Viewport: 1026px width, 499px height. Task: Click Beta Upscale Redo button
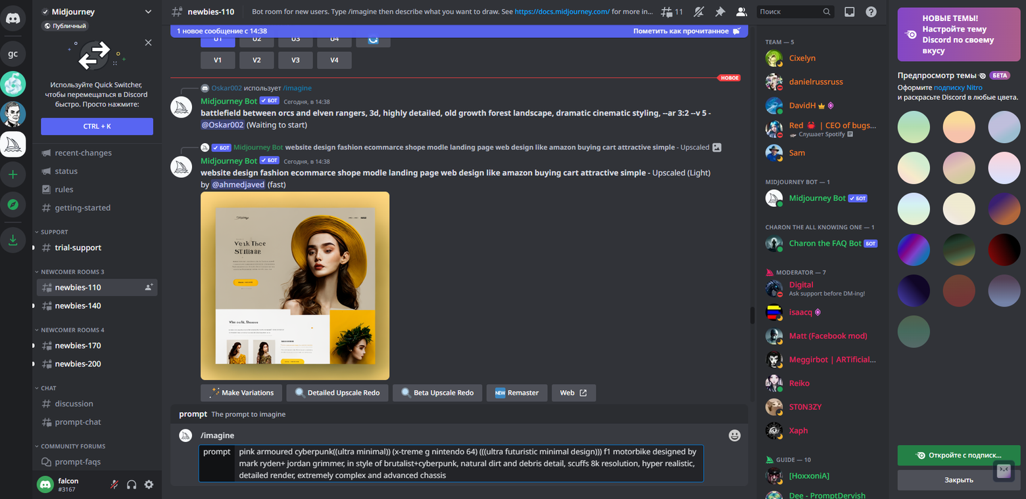437,393
